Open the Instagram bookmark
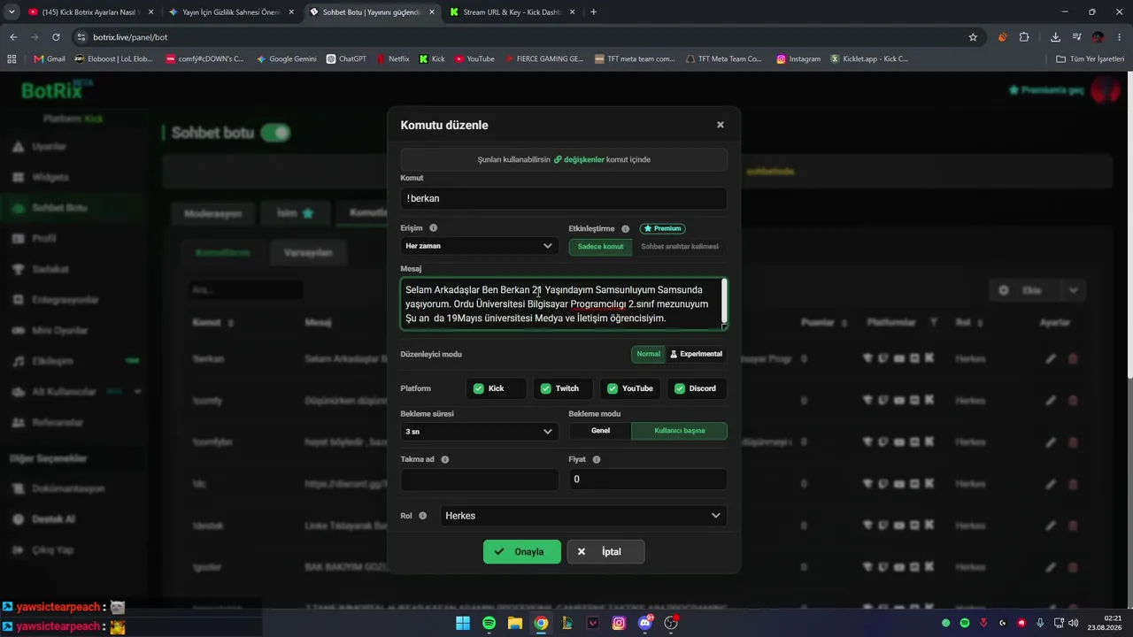The image size is (1133, 637). (x=798, y=59)
